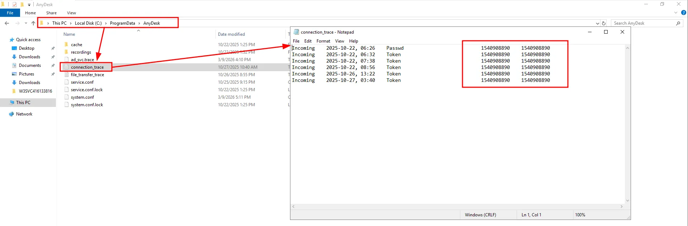The width and height of the screenshot is (688, 226).
Task: Open the Explorer Help question mark icon
Action: pos(683,13)
